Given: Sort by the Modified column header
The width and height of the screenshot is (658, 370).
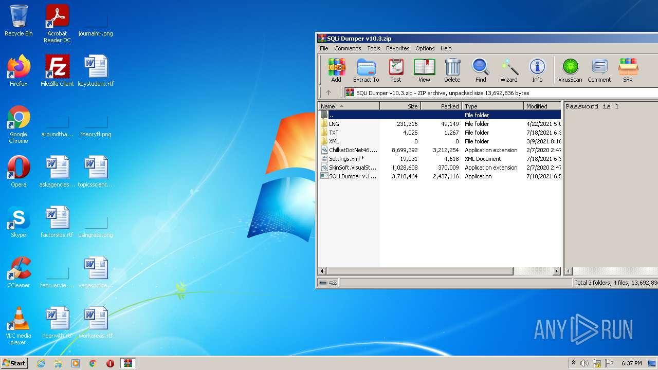Looking at the screenshot, I should point(542,106).
